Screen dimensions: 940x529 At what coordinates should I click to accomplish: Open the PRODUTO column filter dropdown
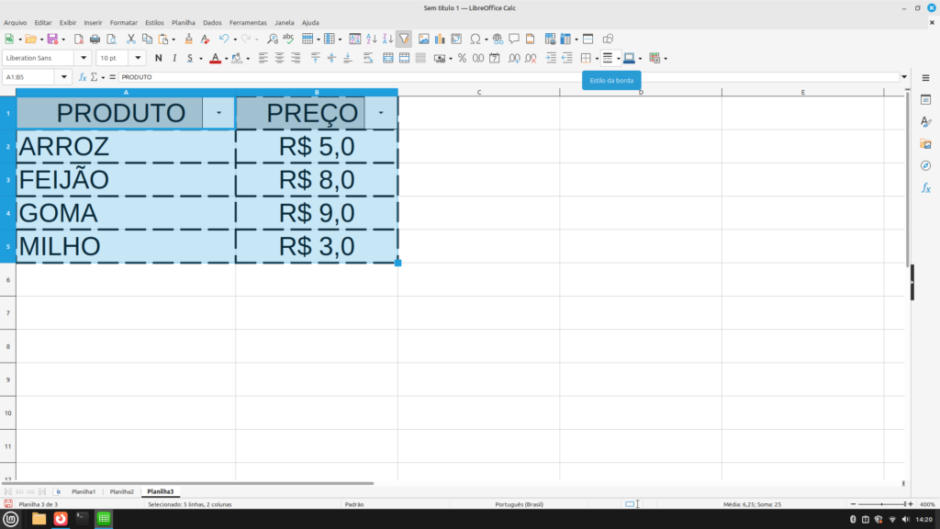click(x=218, y=112)
